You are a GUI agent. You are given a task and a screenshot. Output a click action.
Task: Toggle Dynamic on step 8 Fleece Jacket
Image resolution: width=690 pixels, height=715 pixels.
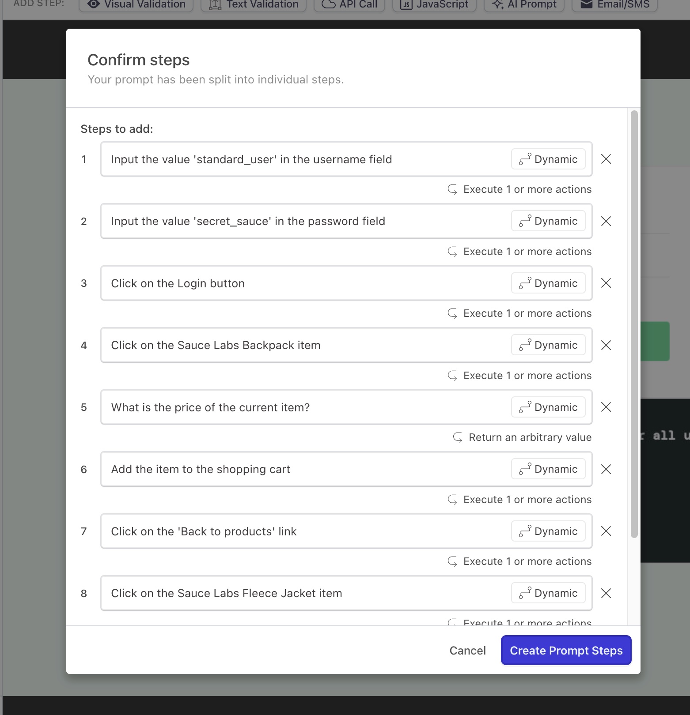pos(548,593)
